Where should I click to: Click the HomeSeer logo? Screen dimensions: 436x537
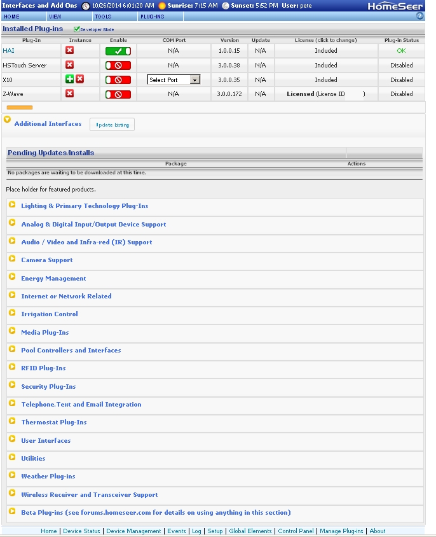click(395, 6)
